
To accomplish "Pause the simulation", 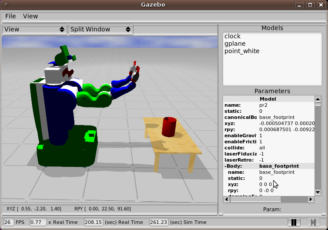I will (294, 222).
